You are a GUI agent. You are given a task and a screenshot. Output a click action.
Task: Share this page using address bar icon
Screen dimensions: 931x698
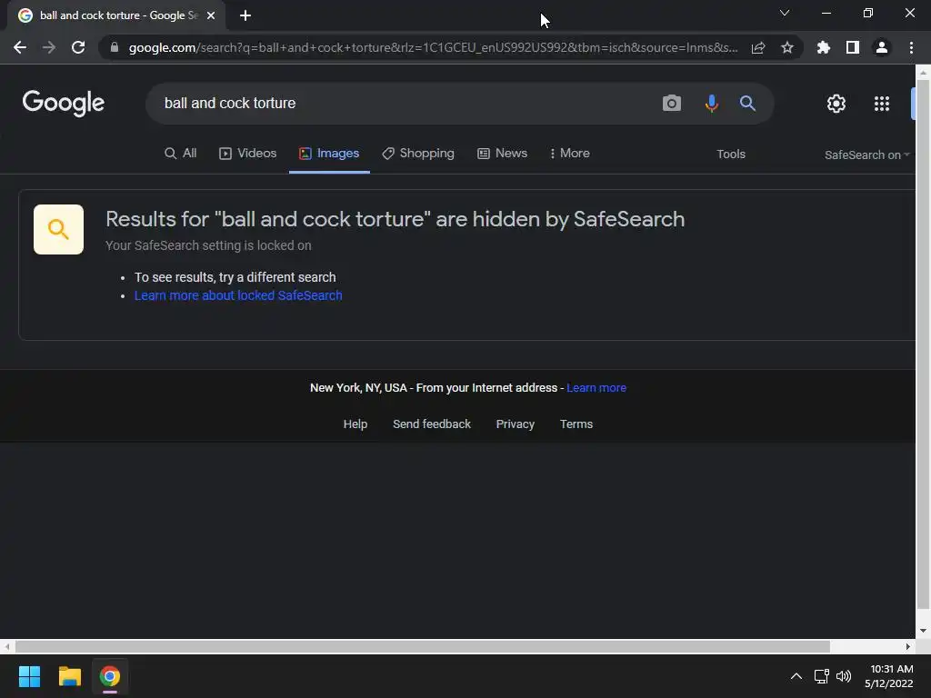pos(758,47)
